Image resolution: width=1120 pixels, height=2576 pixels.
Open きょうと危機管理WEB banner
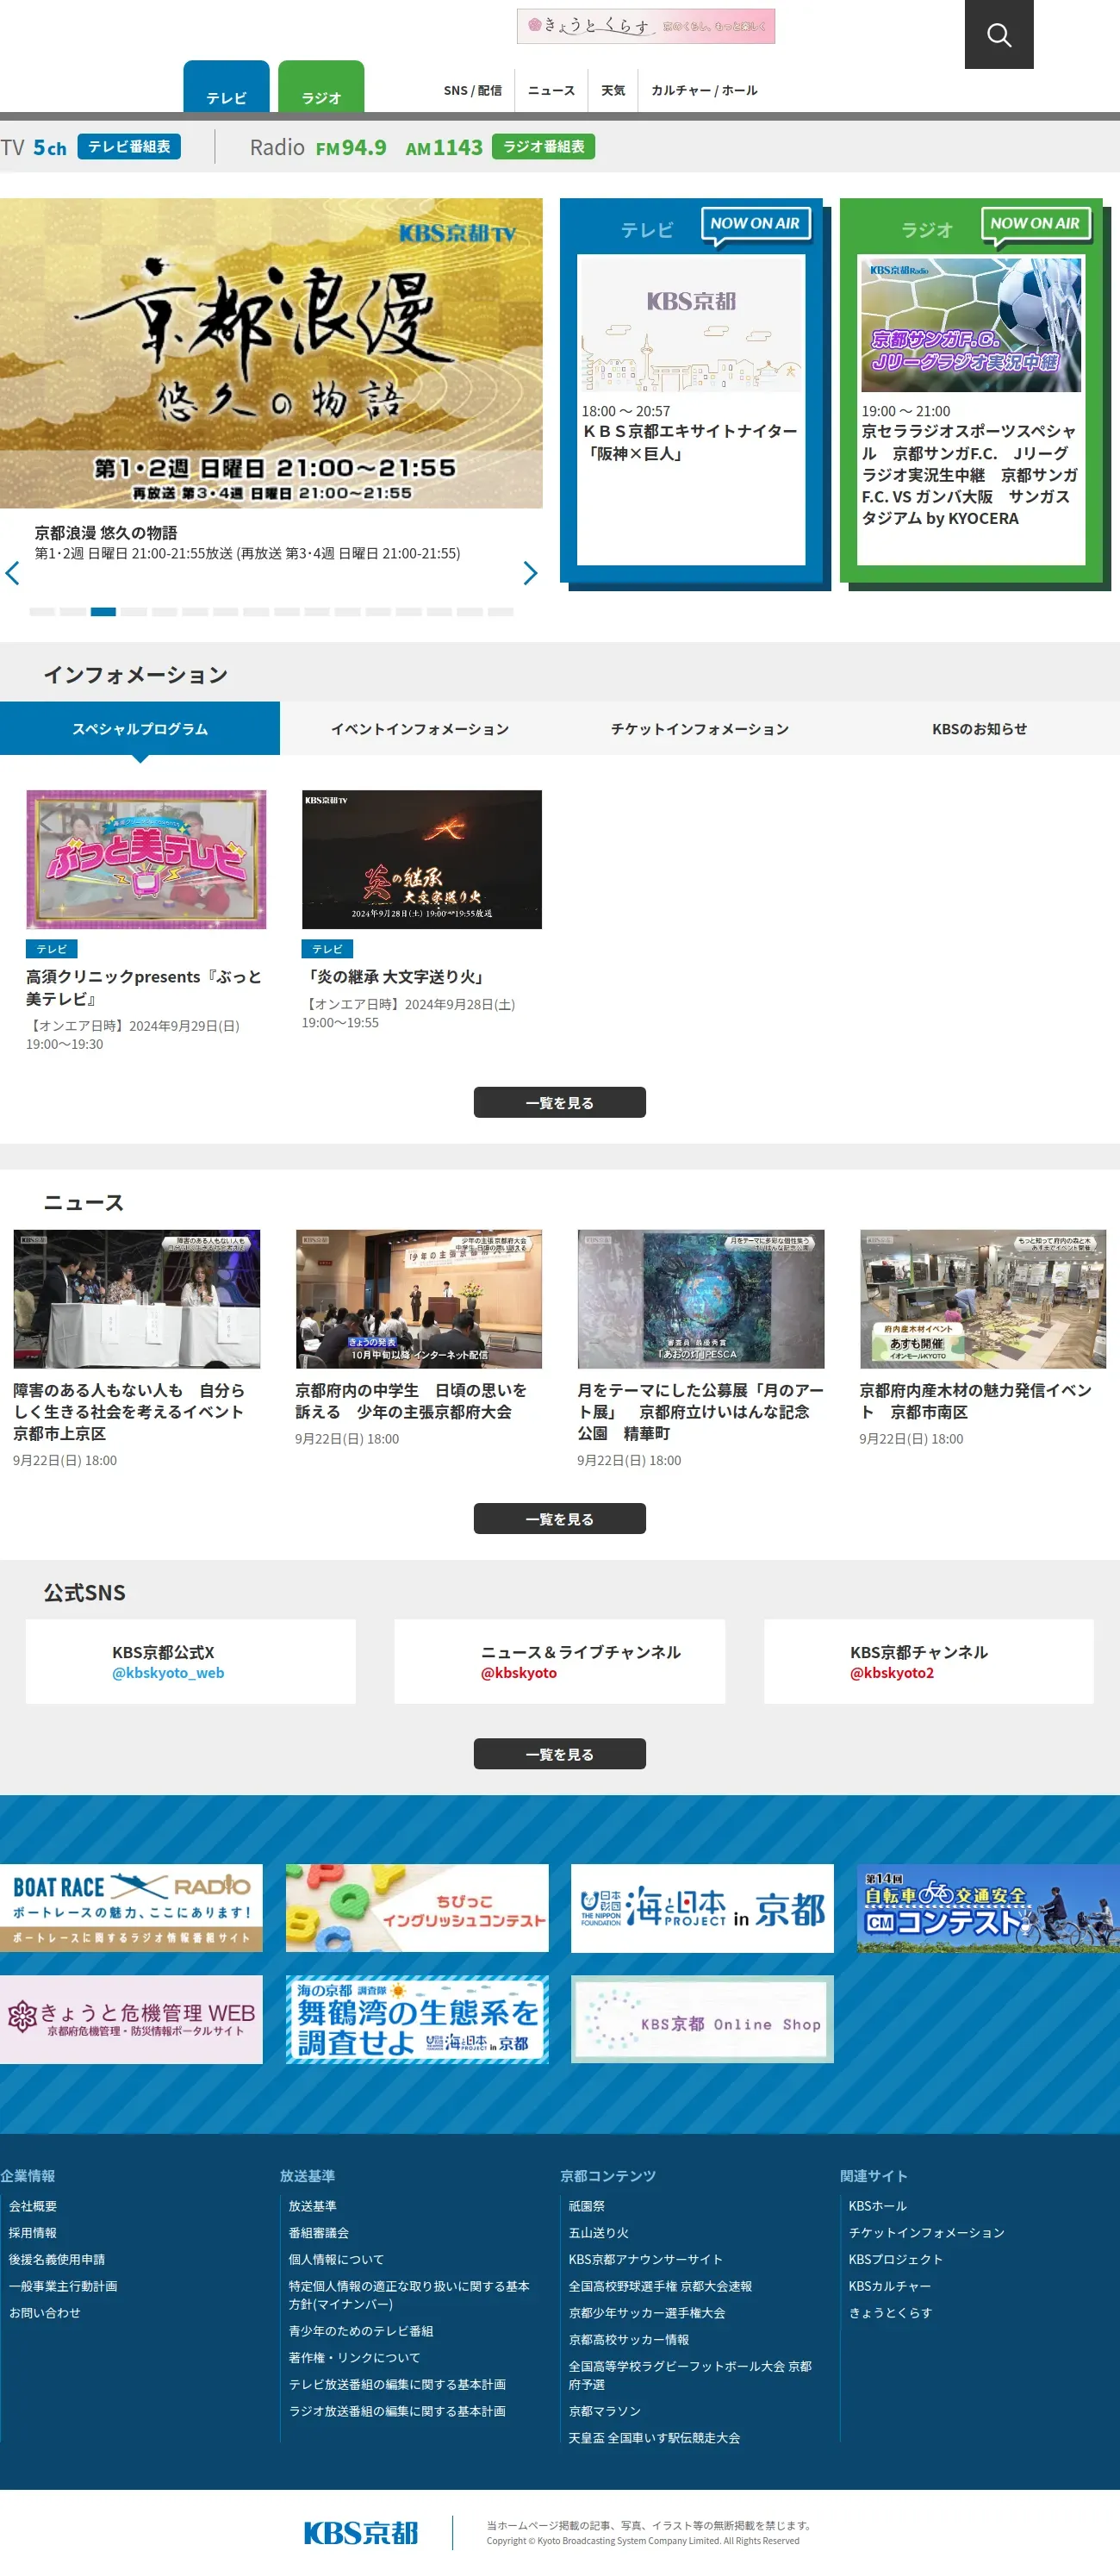(131, 2019)
